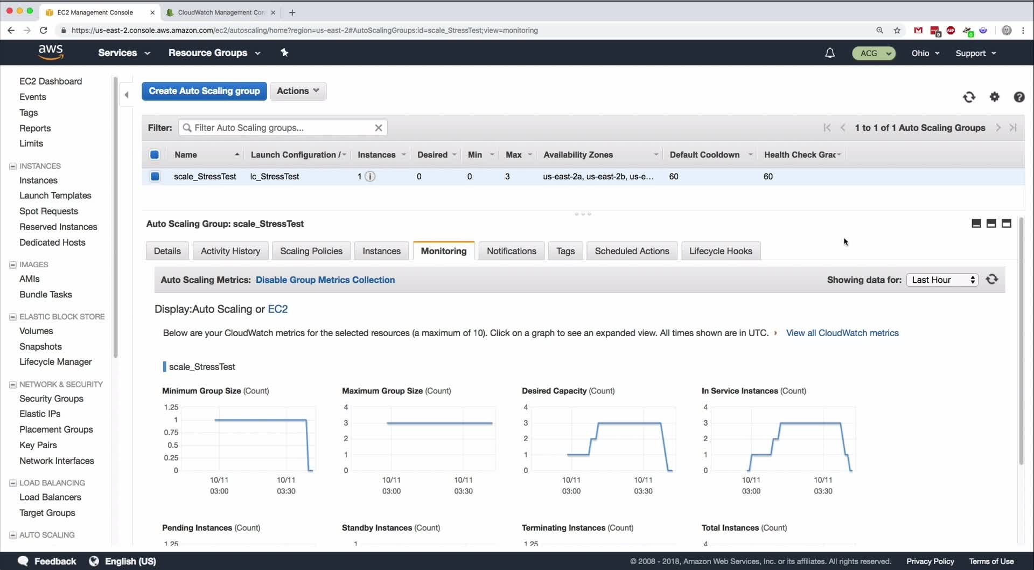This screenshot has height=570, width=1034.
Task: Bookmark this page with the star icon
Action: point(897,30)
